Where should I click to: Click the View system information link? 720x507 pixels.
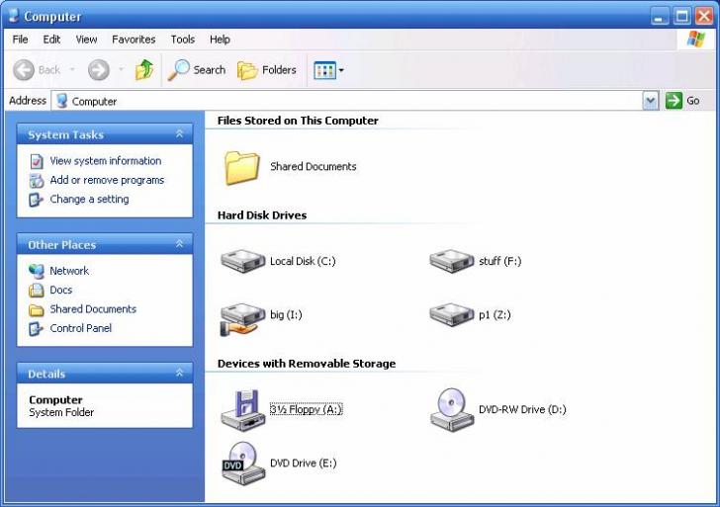105,161
